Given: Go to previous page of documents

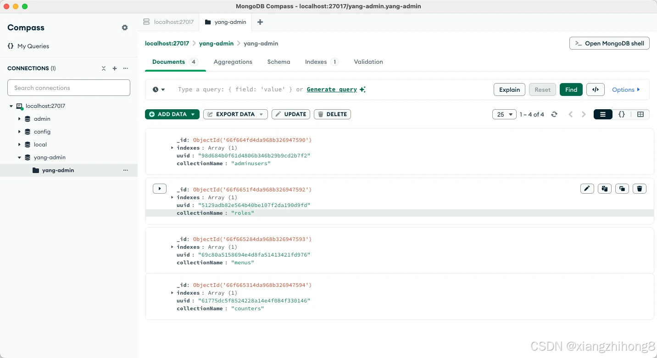Looking at the screenshot, I should point(571,114).
